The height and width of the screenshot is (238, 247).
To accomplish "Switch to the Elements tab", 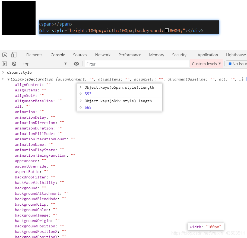I will (34, 55).
